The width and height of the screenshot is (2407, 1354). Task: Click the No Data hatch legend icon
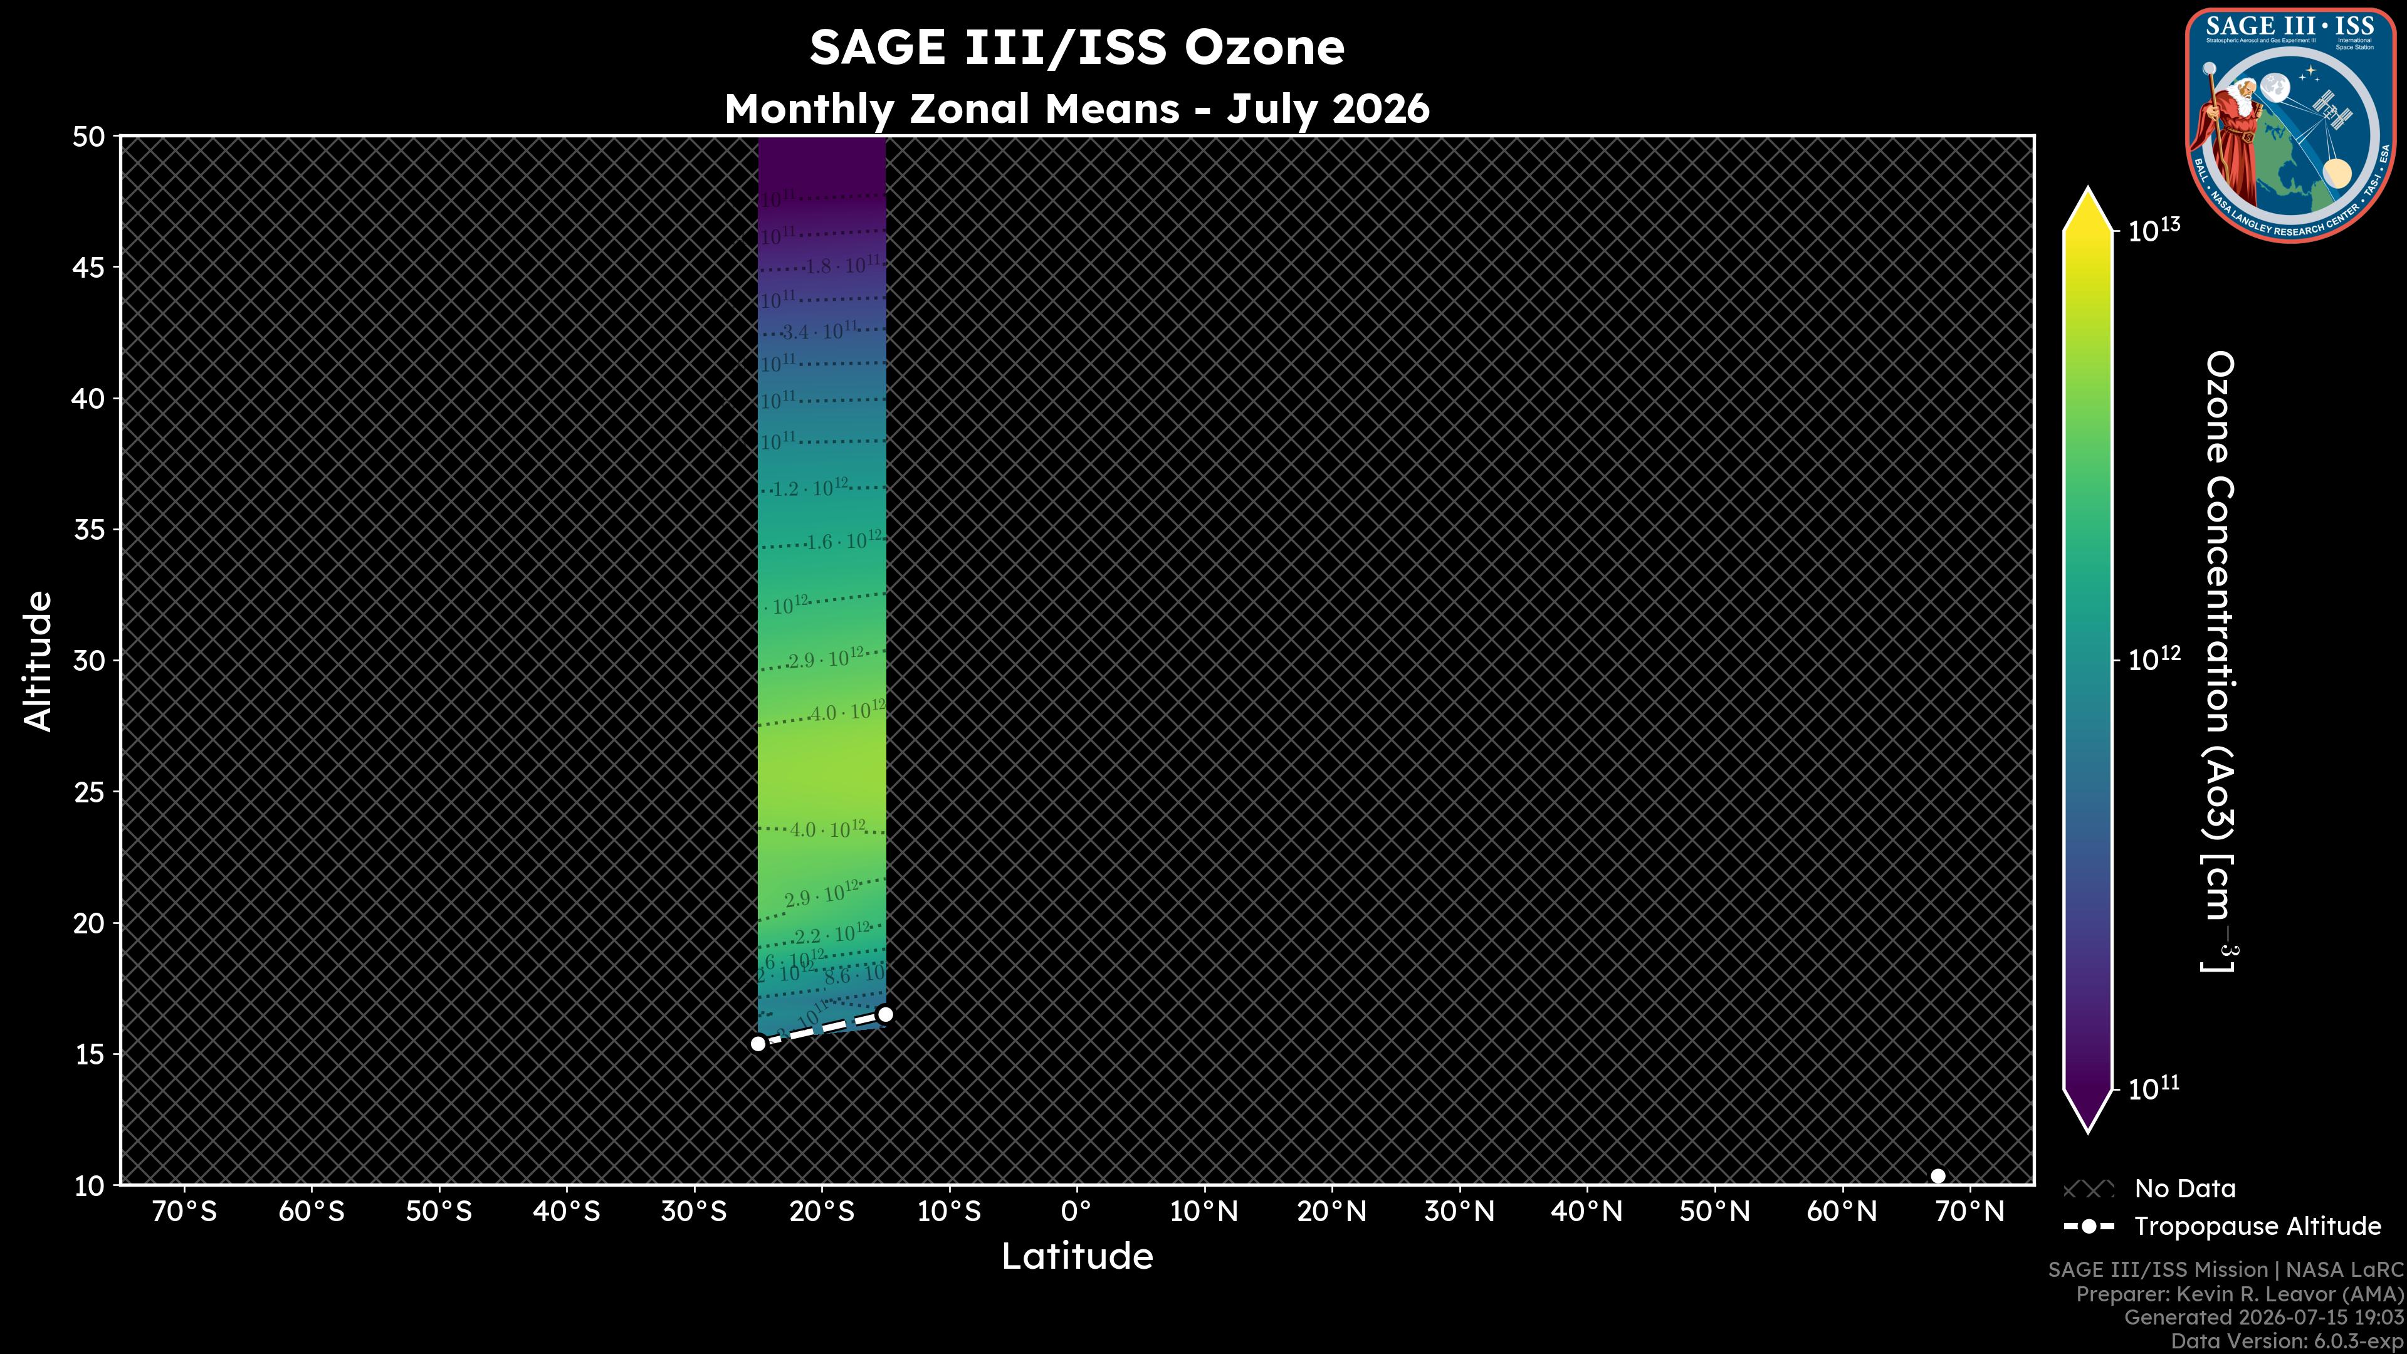point(2089,1190)
